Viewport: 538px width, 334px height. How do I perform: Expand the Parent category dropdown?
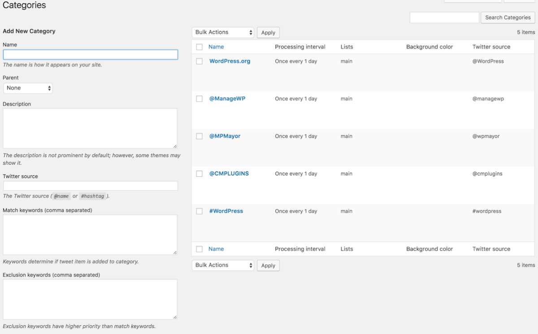(x=28, y=88)
